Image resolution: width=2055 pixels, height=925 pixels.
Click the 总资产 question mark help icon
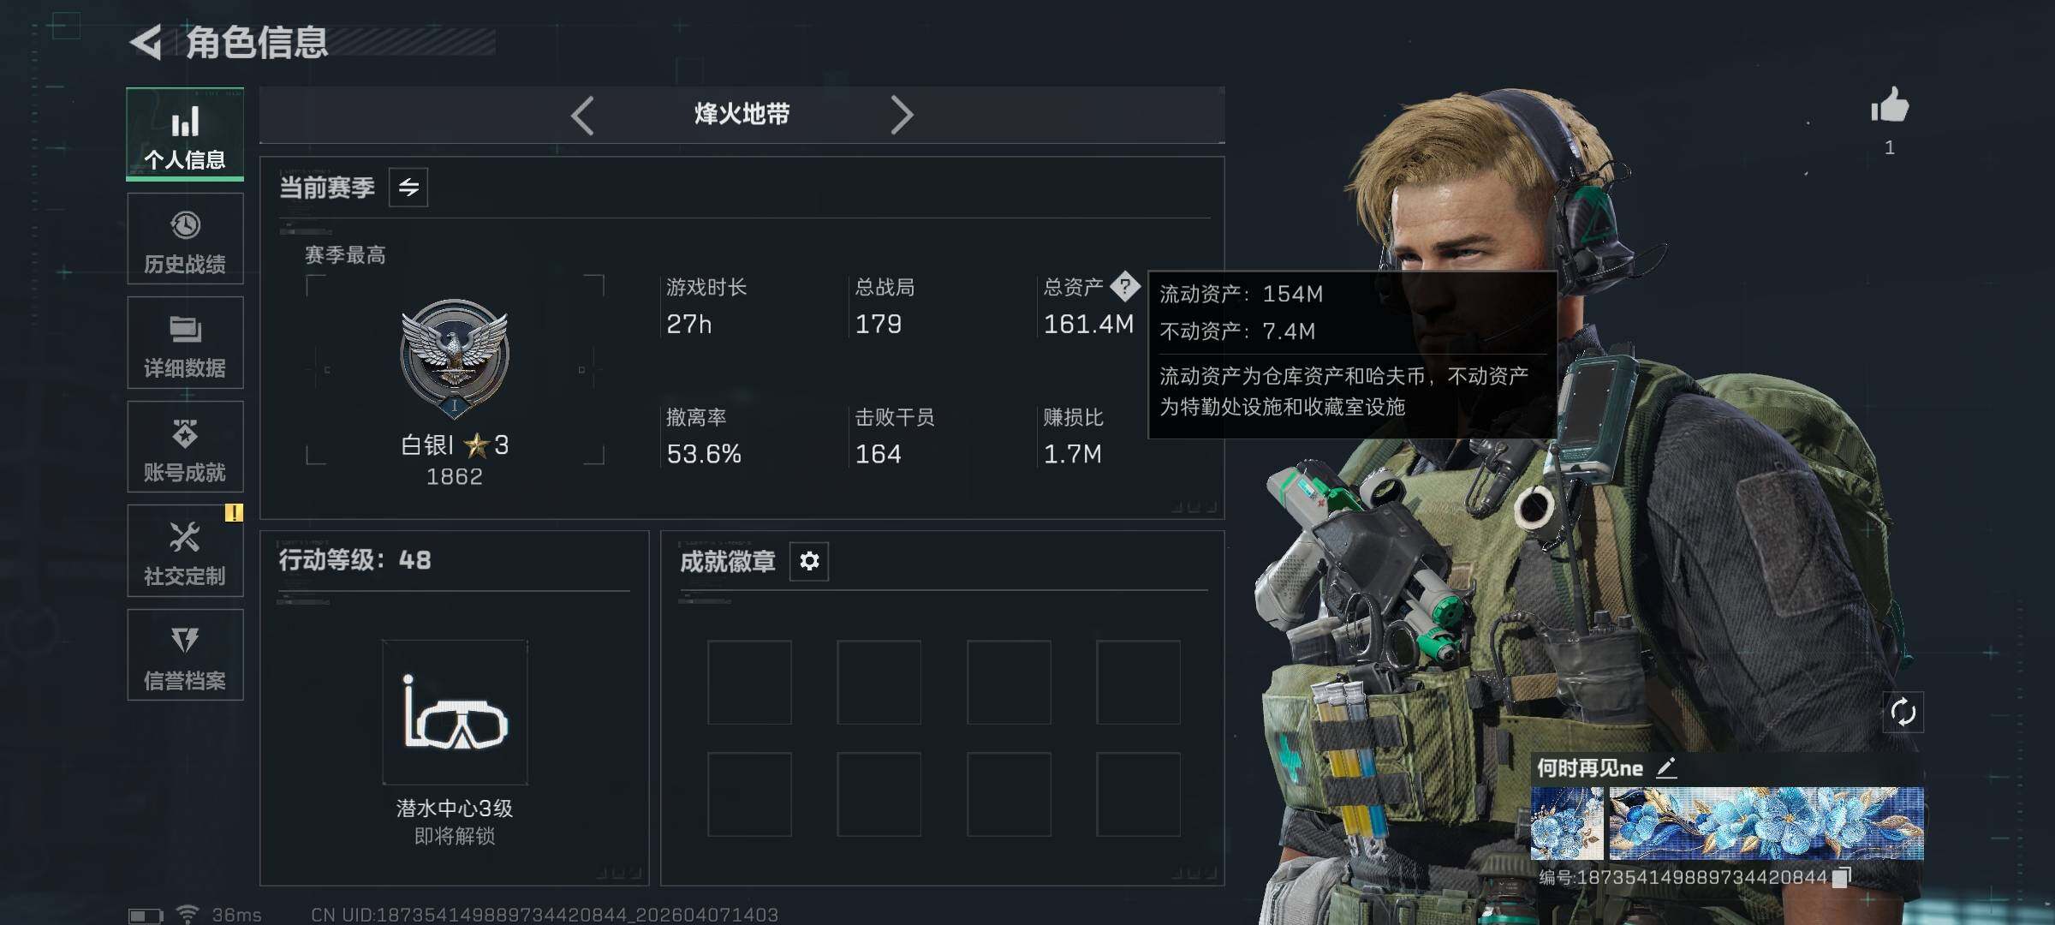1124,286
